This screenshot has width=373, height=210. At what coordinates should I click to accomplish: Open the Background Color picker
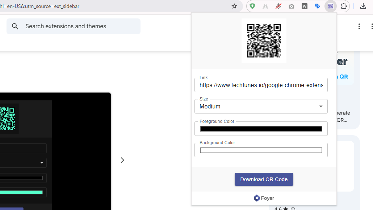(261, 150)
